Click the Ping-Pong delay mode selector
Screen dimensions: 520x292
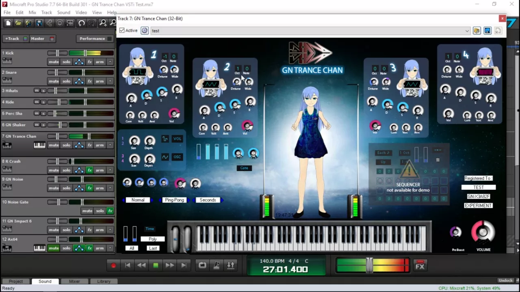pos(174,200)
